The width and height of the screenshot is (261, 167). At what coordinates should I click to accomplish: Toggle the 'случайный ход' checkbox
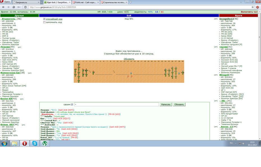click(x=44, y=19)
